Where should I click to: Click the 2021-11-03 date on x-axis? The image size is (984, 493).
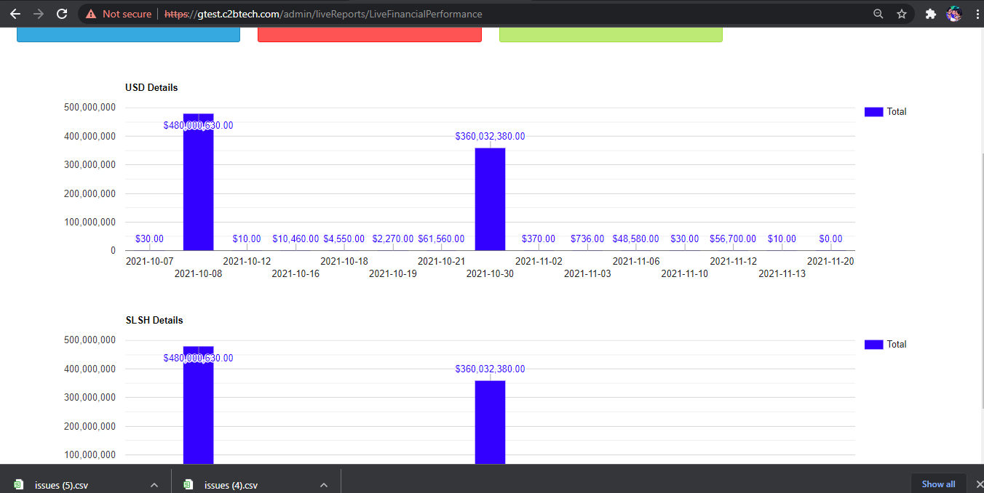click(587, 273)
